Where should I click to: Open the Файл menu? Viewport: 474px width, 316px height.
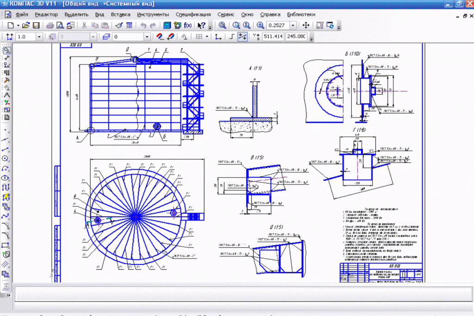(x=22, y=14)
